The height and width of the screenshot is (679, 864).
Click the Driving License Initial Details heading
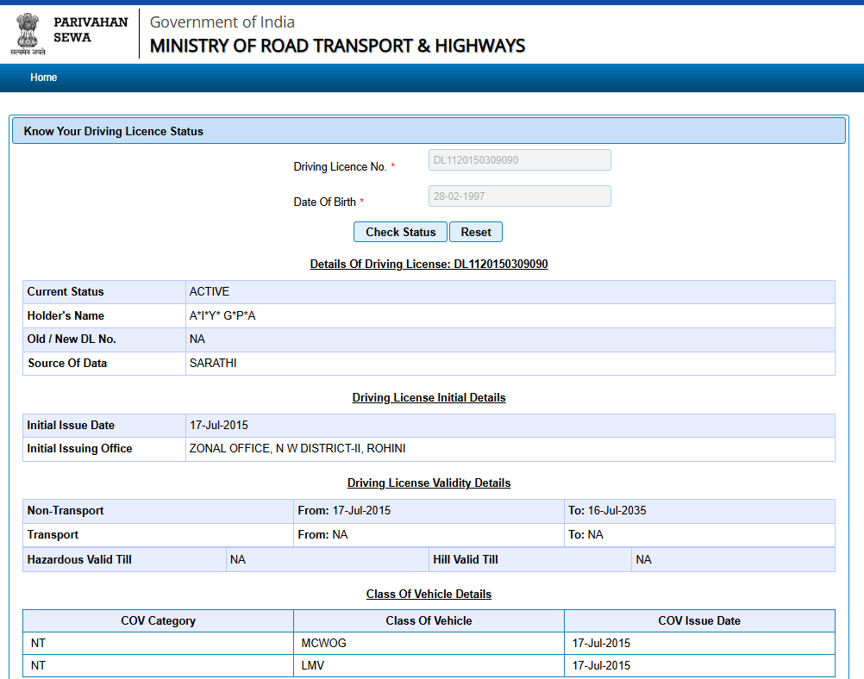coord(429,397)
